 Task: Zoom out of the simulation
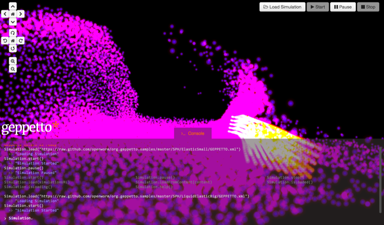pos(13,69)
